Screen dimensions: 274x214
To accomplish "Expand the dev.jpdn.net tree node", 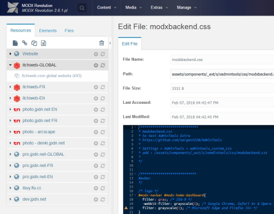I will pyautogui.click(x=10, y=199).
